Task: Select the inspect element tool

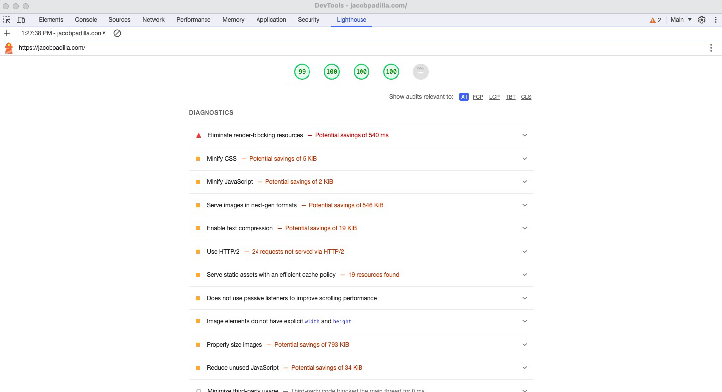Action: 7,19
